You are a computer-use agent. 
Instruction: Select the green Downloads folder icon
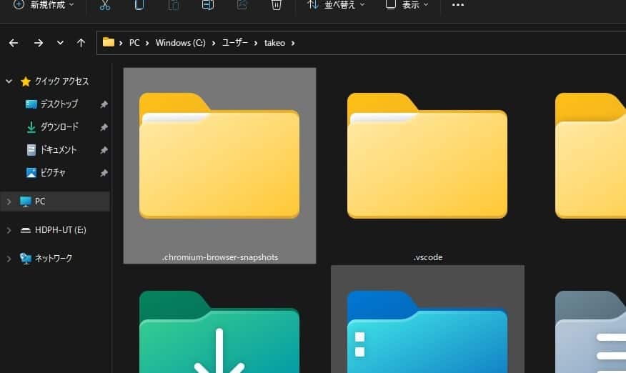click(219, 332)
